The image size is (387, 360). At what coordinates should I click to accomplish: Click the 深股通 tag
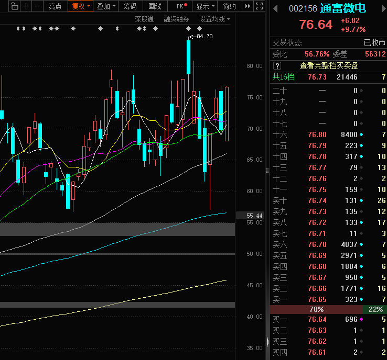[x=144, y=19]
